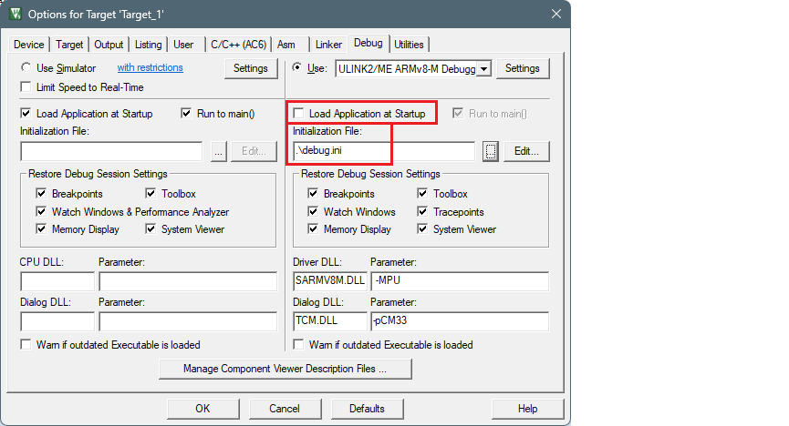789x426 pixels.
Task: Enable Load Application at Startup for ULINK2
Action: pyautogui.click(x=299, y=114)
